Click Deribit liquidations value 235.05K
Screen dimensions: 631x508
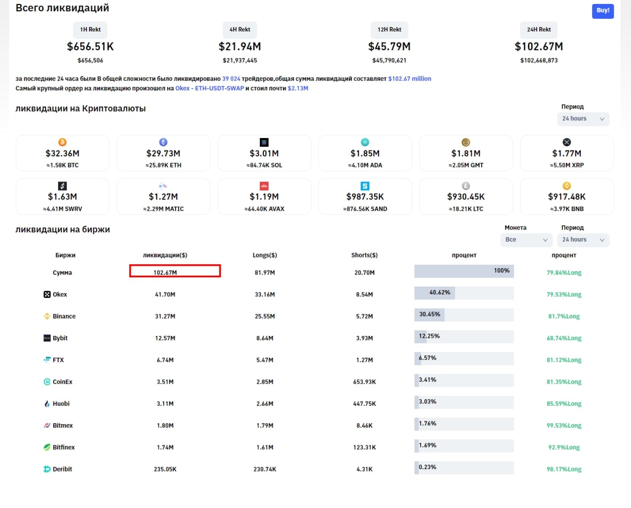click(165, 469)
